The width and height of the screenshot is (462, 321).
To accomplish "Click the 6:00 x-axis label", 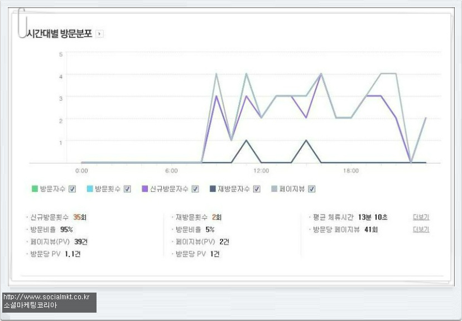I will 171,171.
